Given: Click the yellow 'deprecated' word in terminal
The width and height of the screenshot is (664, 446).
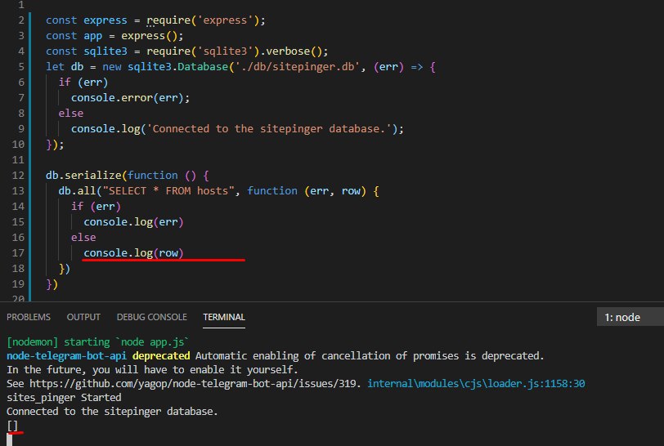Looking at the screenshot, I should click(161, 355).
